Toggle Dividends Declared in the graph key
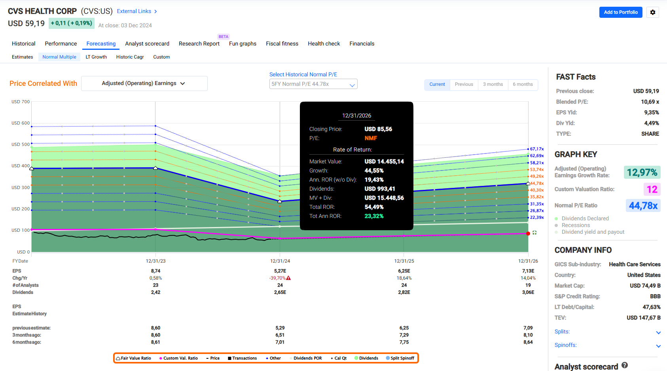Viewport: 667px width, 371px height. [x=585, y=218]
